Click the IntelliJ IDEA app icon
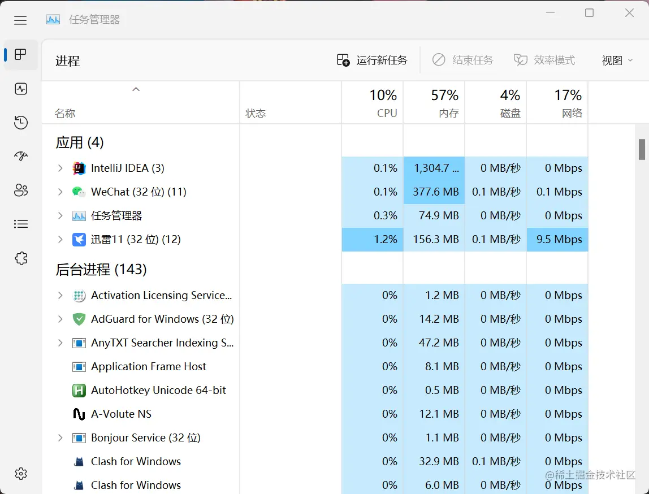This screenshot has width=649, height=494. 79,168
